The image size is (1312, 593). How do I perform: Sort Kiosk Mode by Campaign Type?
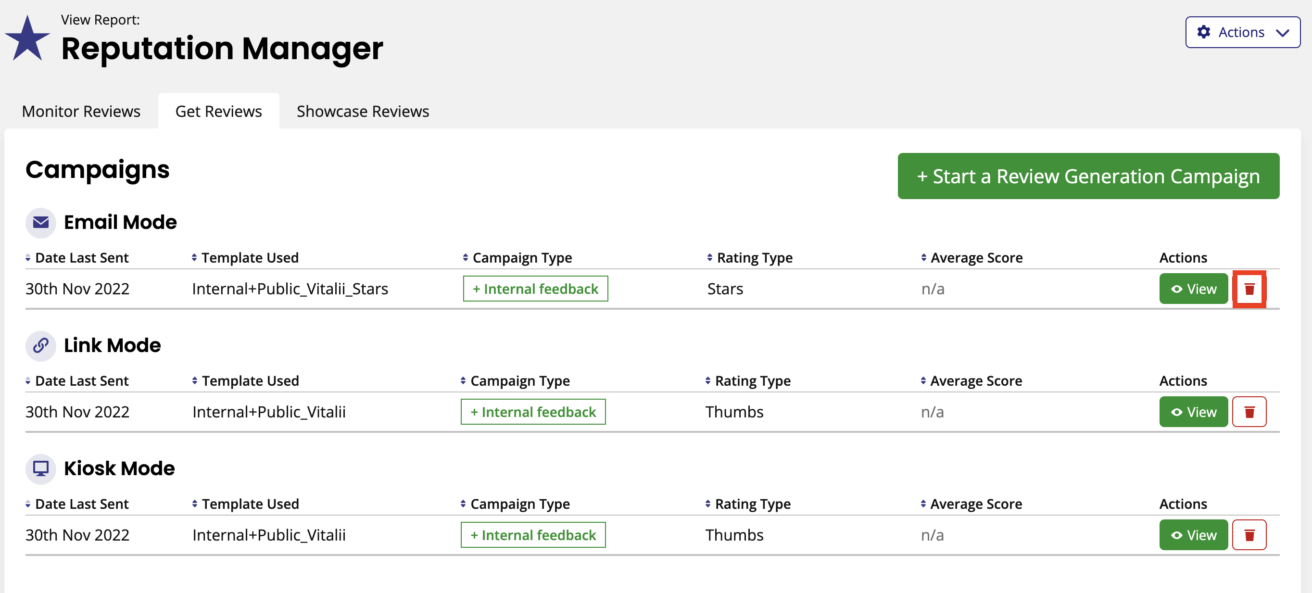(515, 504)
